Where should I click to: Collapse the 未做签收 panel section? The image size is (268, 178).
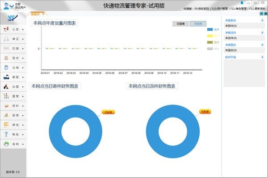pos(263,44)
